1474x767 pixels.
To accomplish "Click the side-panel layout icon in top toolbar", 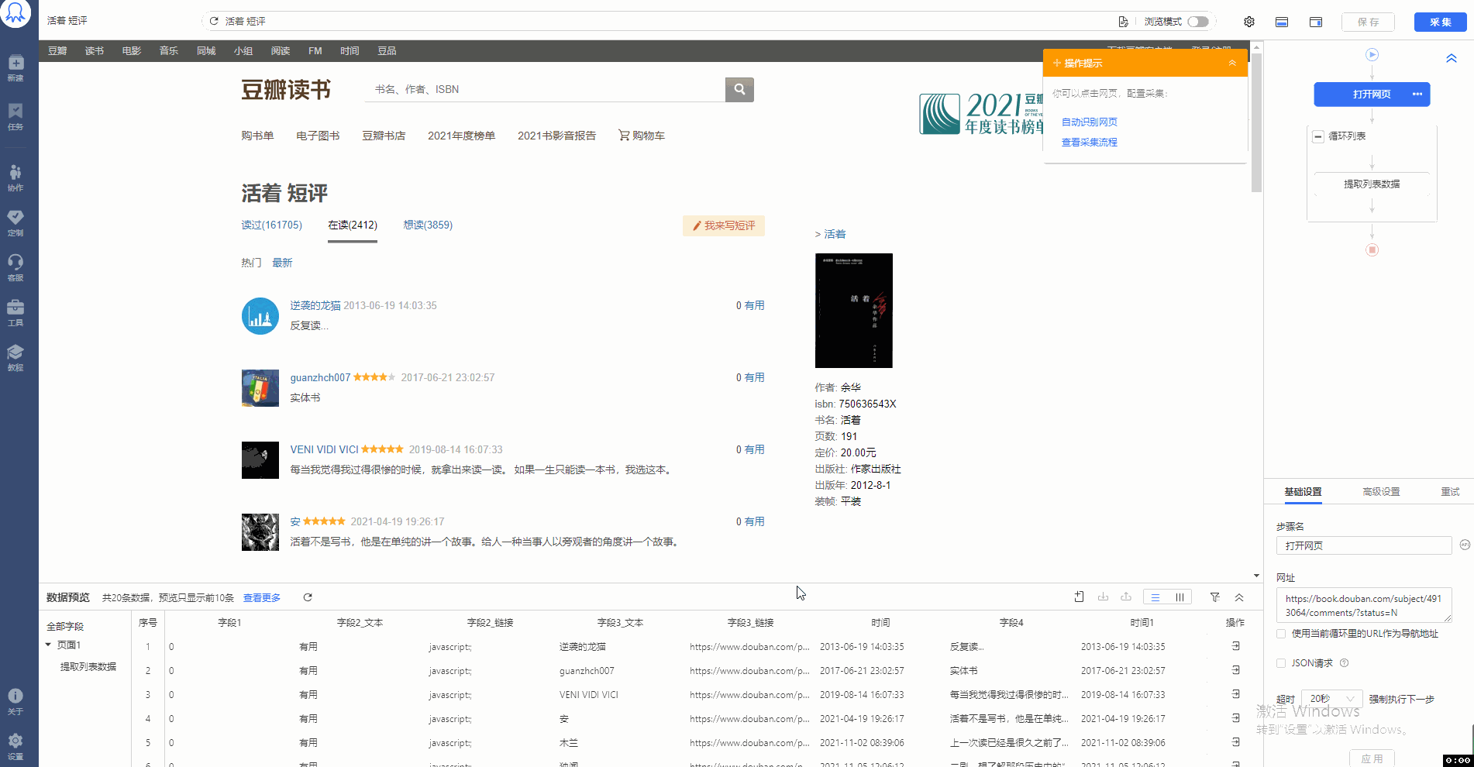I will (1316, 22).
